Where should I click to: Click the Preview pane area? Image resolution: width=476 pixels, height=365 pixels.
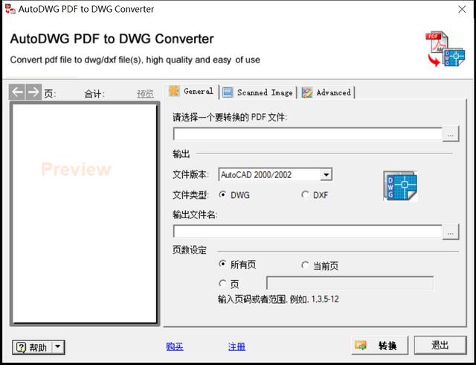click(85, 214)
